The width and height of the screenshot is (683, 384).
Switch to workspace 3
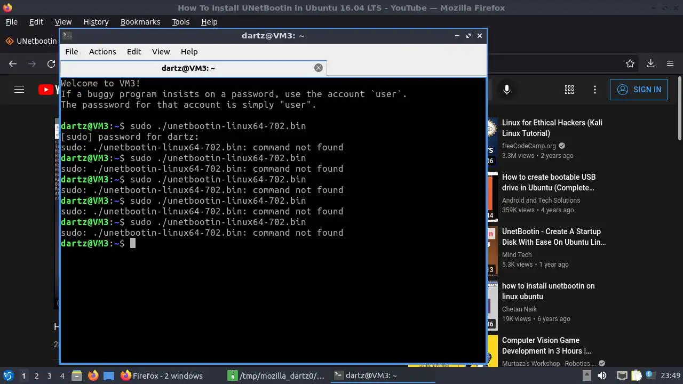[50, 376]
